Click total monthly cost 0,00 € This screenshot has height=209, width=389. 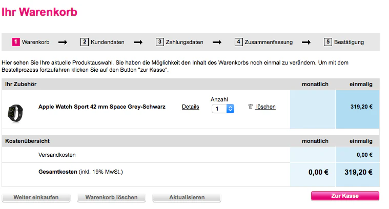(x=318, y=172)
